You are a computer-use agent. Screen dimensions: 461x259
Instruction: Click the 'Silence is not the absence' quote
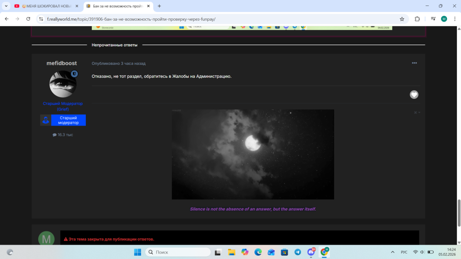point(253,209)
